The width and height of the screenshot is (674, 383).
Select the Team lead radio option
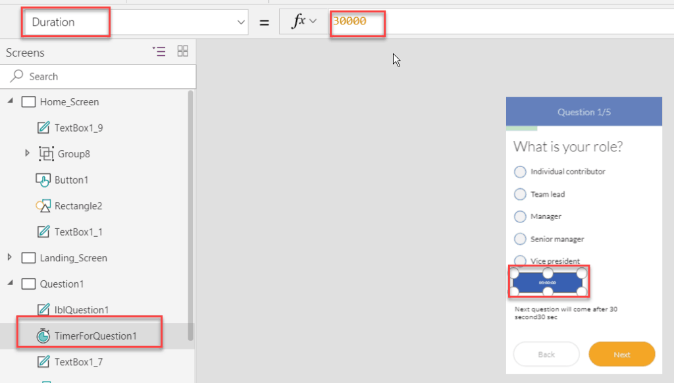(x=520, y=194)
